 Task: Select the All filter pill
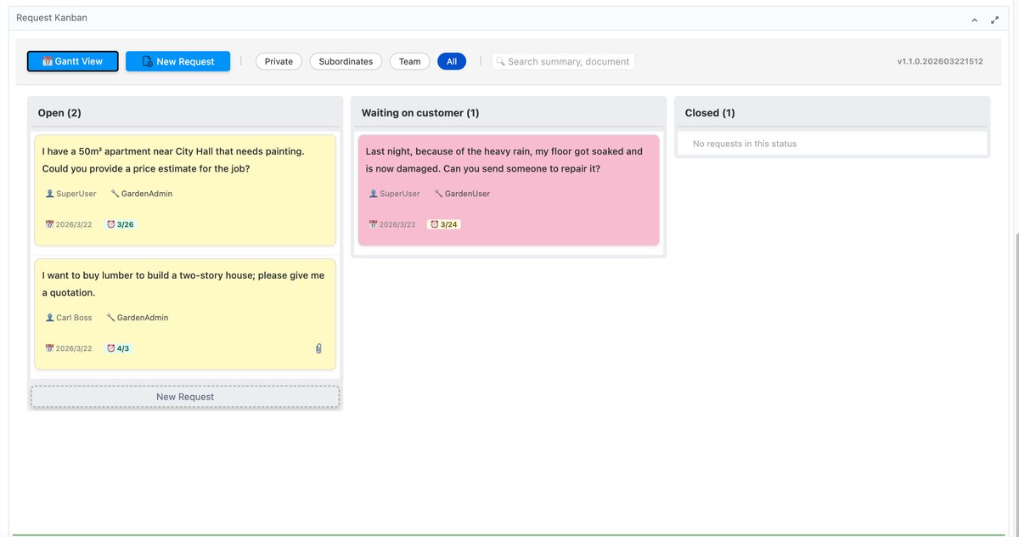click(451, 61)
